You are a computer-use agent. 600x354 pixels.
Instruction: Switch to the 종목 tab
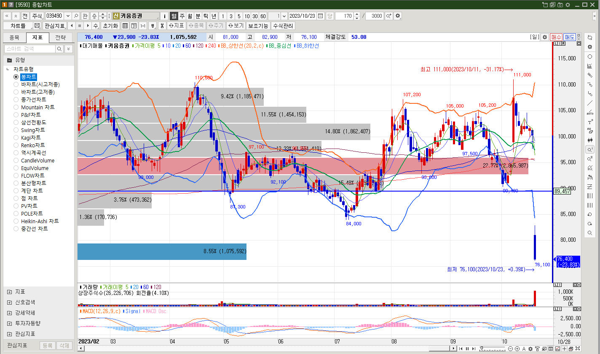pyautogui.click(x=14, y=38)
